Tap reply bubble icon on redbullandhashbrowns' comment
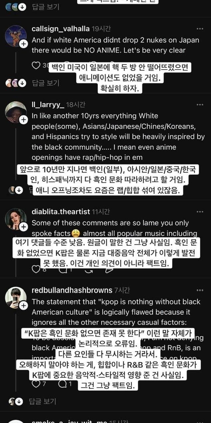 click(62, 384)
